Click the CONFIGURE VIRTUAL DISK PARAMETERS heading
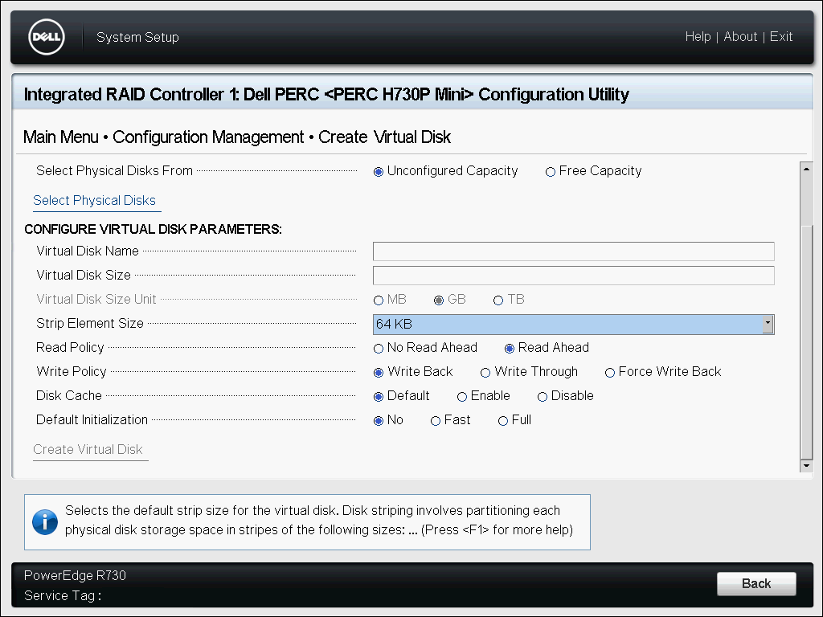Image resolution: width=823 pixels, height=617 pixels. coord(154,229)
